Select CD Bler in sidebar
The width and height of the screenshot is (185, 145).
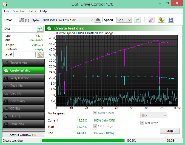pyautogui.click(x=24, y=109)
